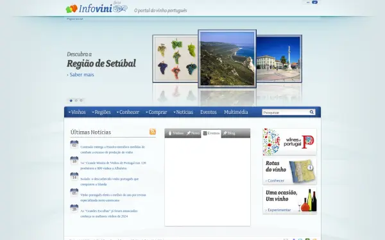Switch to English language option
This screenshot has height=240, width=385.
coord(308,2)
